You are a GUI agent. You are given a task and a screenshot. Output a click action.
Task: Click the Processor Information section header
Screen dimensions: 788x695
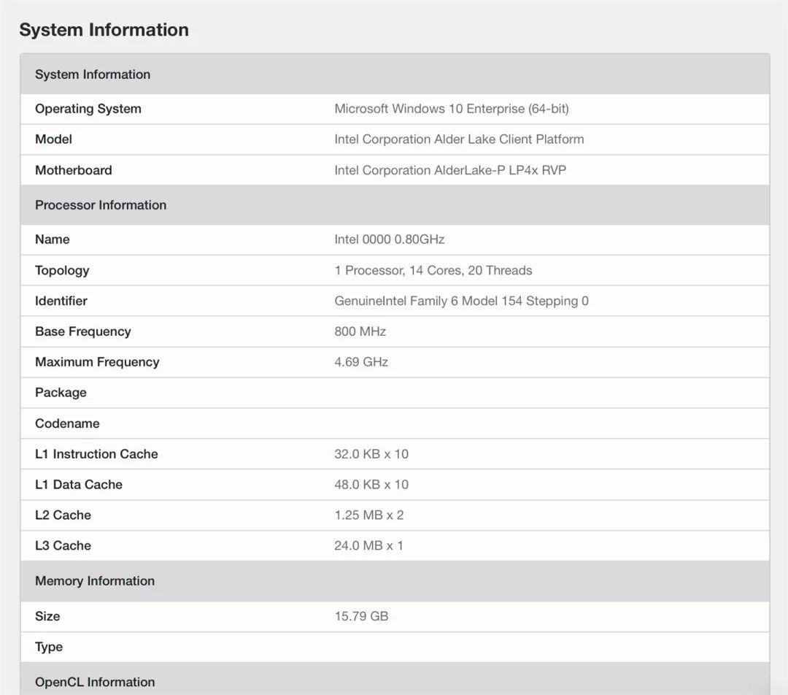click(101, 205)
